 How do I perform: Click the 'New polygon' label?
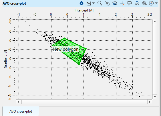pyautogui.click(x=66, y=49)
